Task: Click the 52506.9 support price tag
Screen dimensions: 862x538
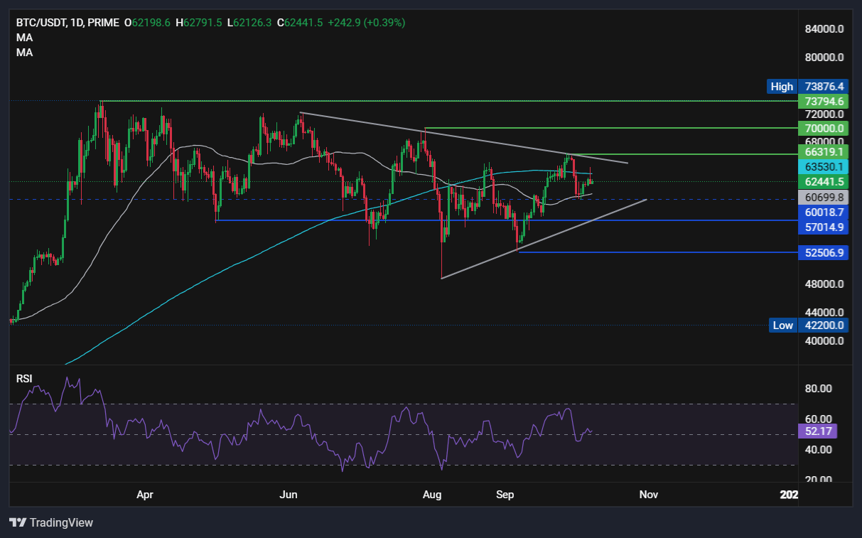Action: [x=824, y=252]
